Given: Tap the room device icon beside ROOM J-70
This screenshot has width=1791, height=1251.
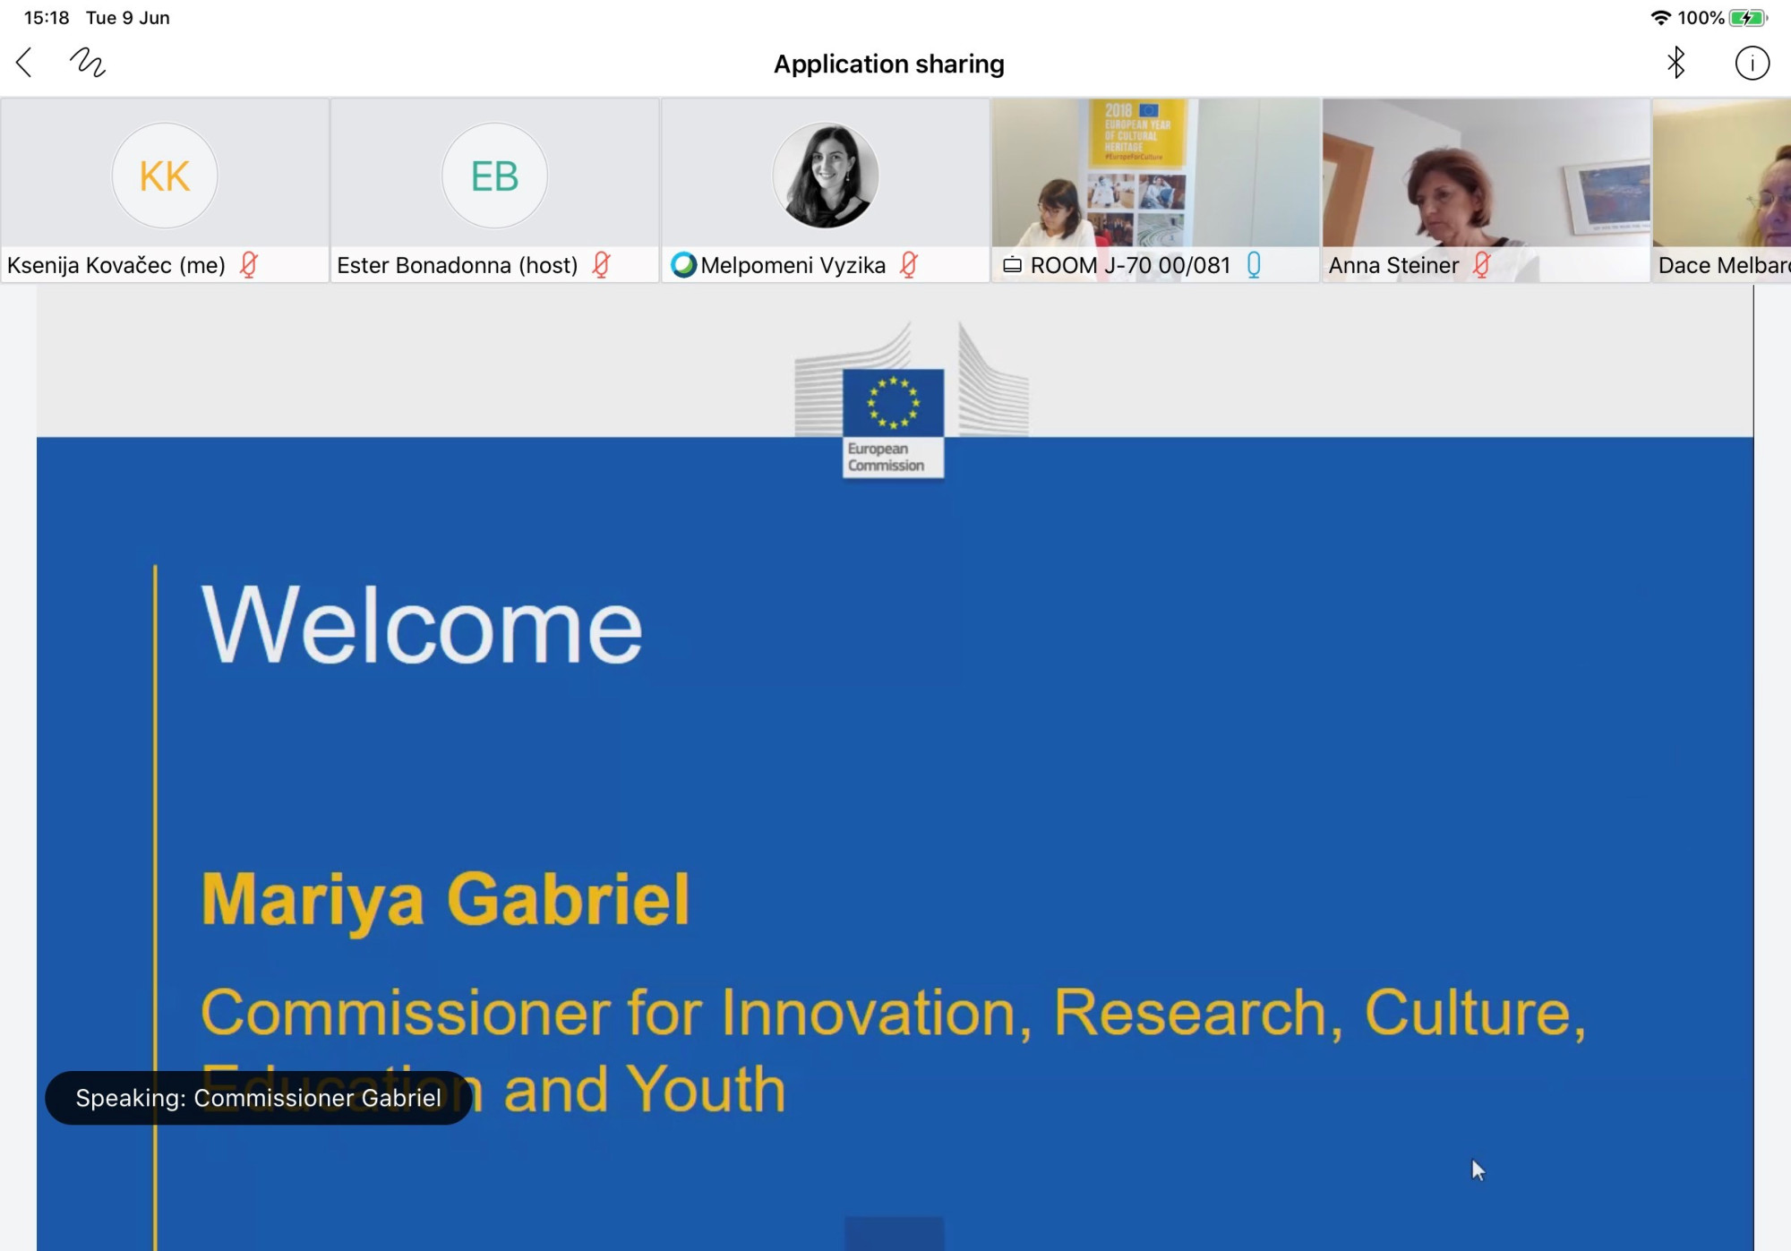Looking at the screenshot, I should point(1012,265).
